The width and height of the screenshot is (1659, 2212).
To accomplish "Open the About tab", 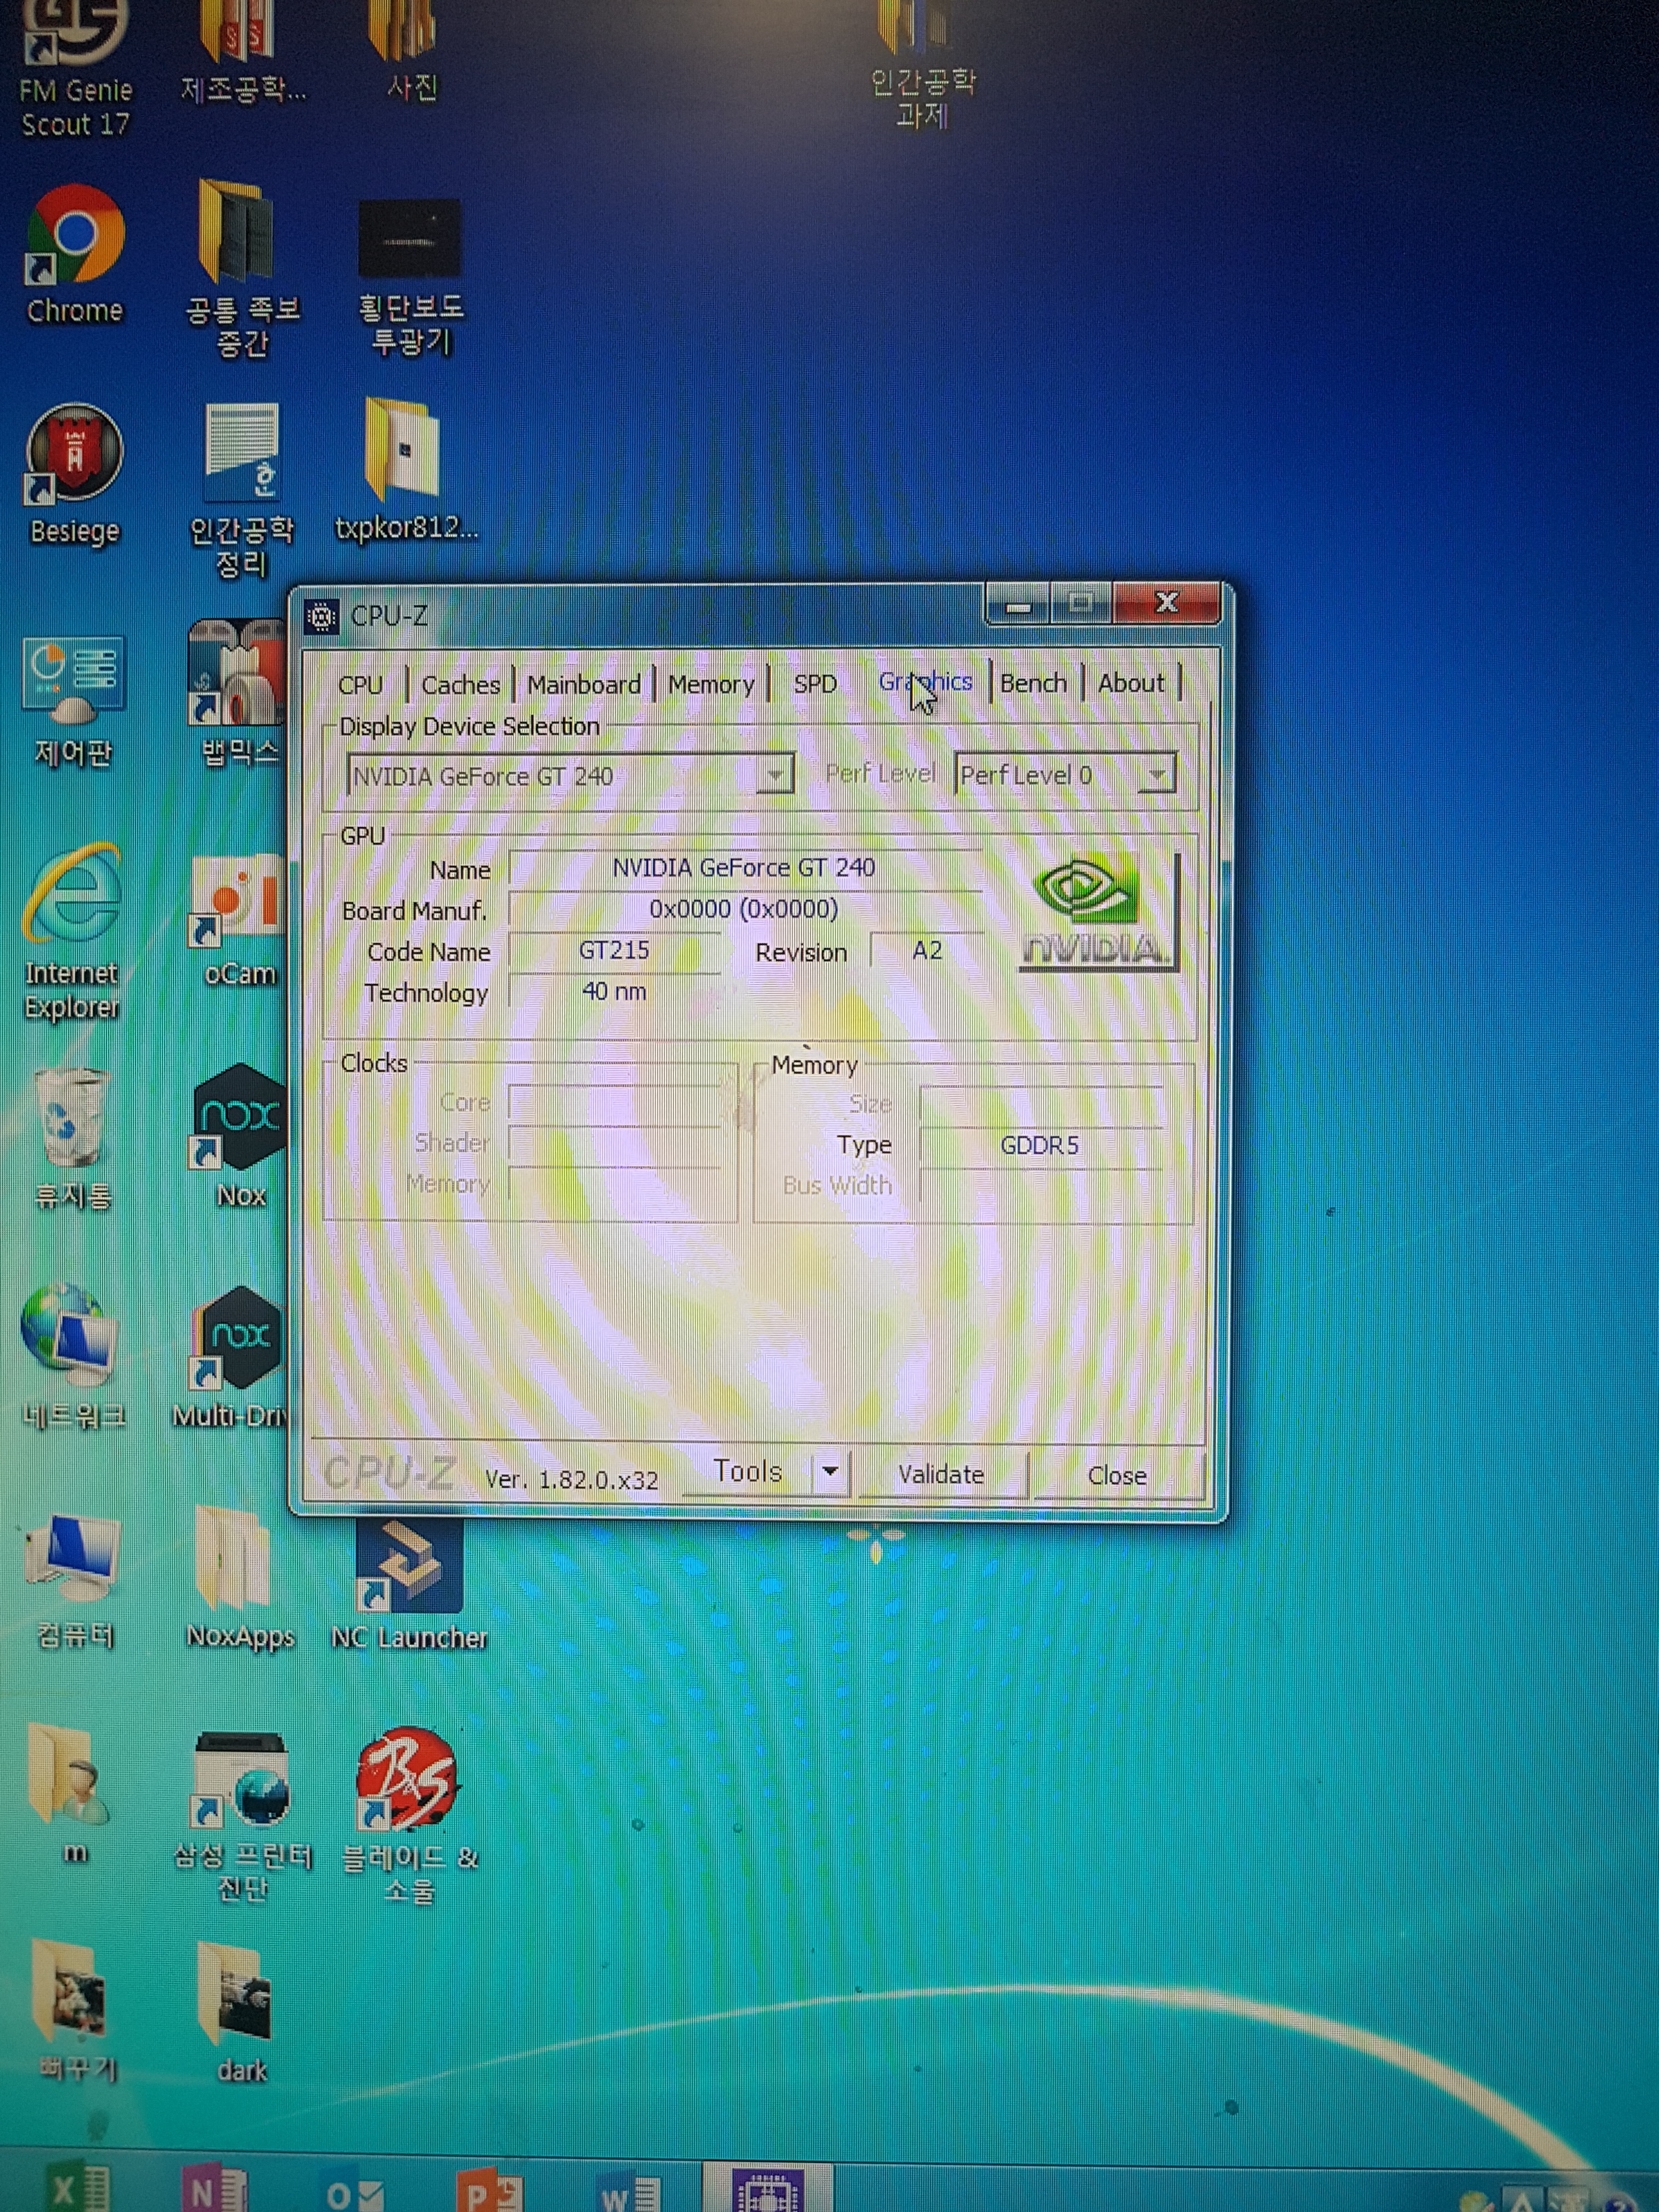I will pos(1131,683).
